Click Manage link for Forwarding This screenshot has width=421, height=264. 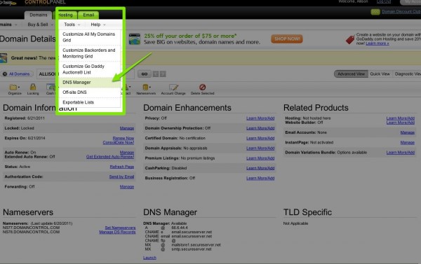click(127, 186)
